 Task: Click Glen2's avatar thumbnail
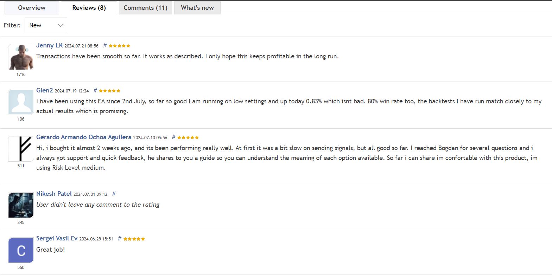click(20, 102)
